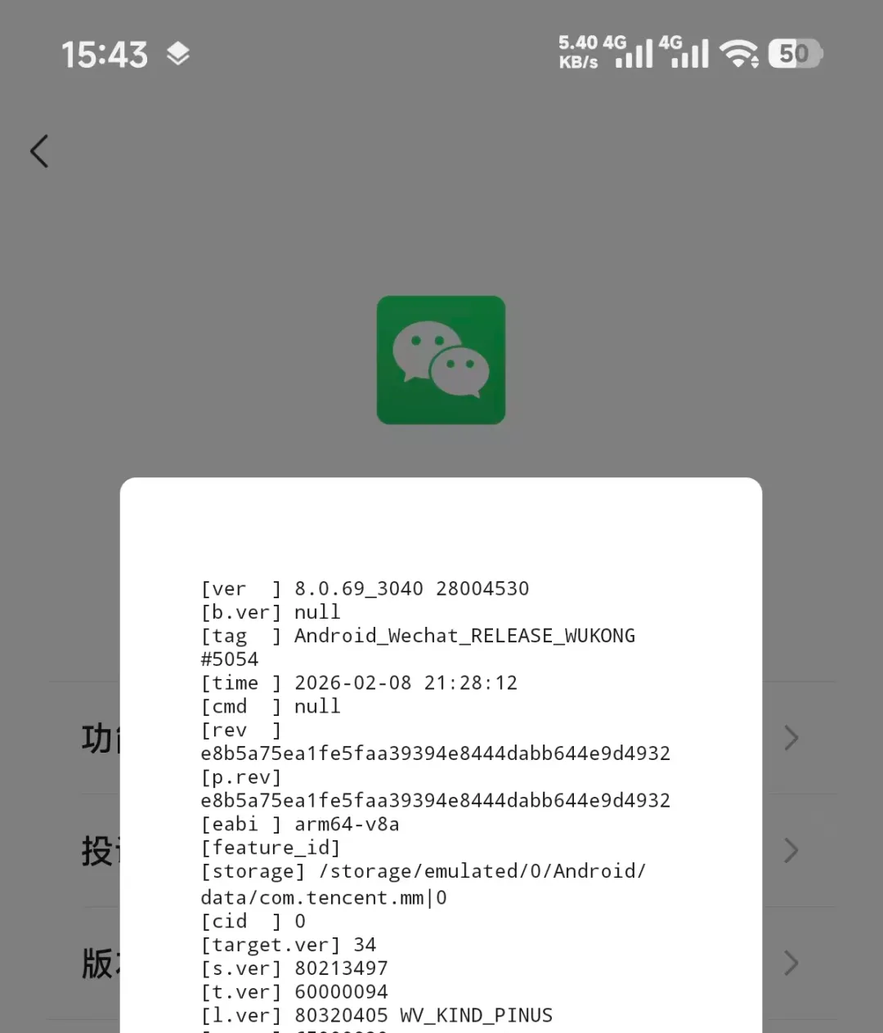The height and width of the screenshot is (1033, 883).
Task: Open the chevron on the 投 row
Action: point(791,851)
